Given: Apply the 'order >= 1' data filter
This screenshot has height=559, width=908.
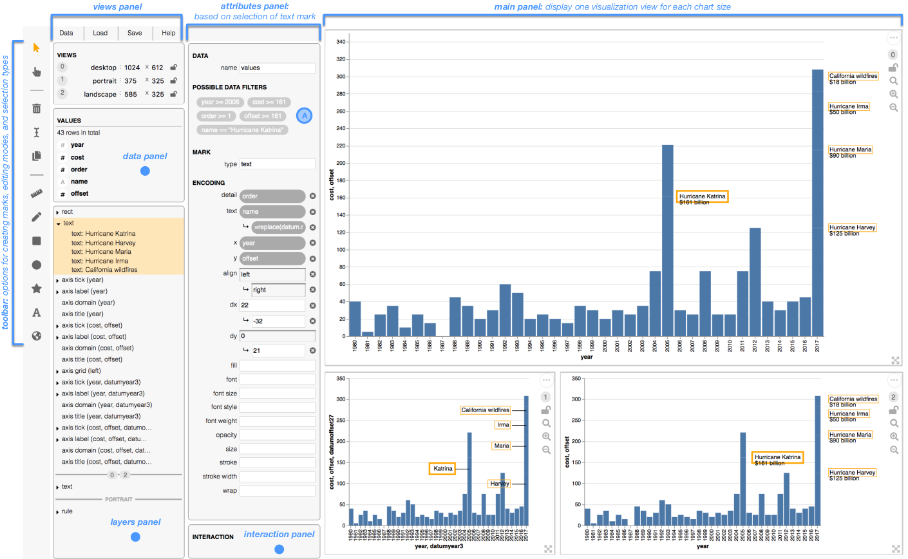Looking at the screenshot, I should (216, 116).
